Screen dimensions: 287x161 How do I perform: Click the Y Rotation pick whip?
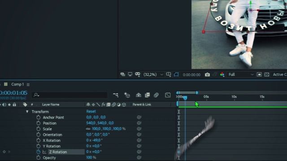[x=139, y=146]
